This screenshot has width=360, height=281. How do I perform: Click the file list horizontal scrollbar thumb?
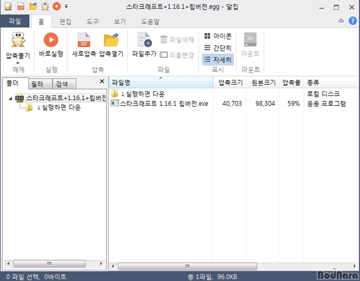[187, 267]
